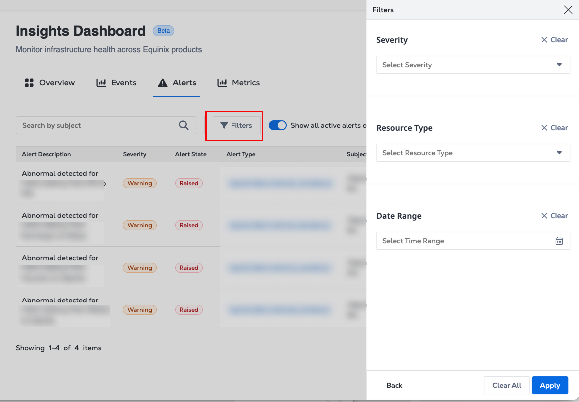The image size is (579, 402).
Task: Open the Metrics tab
Action: (238, 82)
